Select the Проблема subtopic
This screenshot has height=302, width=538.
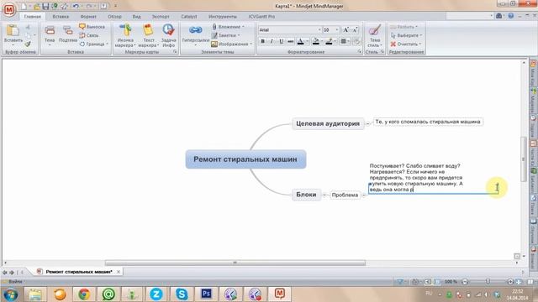[345, 195]
